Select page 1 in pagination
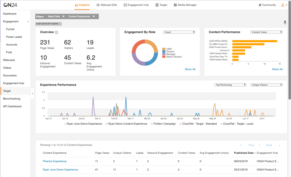The height and width of the screenshot is (177, 291). coord(259,145)
